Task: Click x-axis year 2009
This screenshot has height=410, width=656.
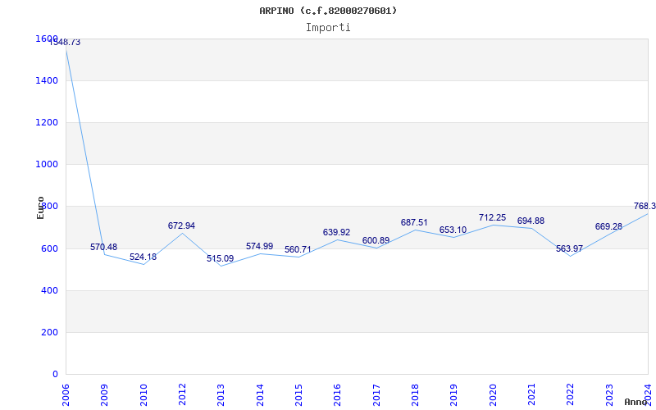Action: [x=105, y=394]
